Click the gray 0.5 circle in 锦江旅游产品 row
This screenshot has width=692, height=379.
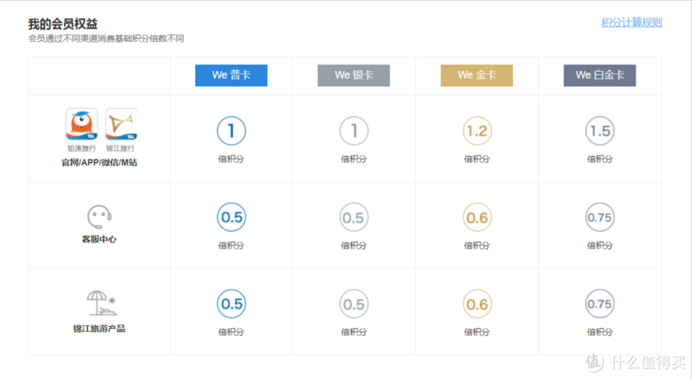(x=354, y=304)
